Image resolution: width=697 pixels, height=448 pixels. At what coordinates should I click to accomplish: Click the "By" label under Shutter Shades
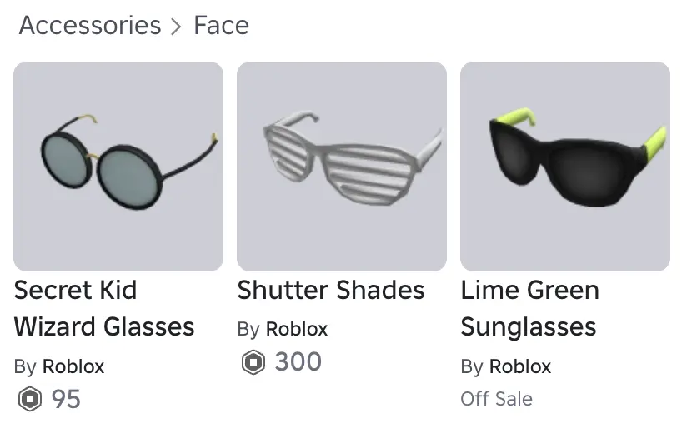tap(248, 330)
